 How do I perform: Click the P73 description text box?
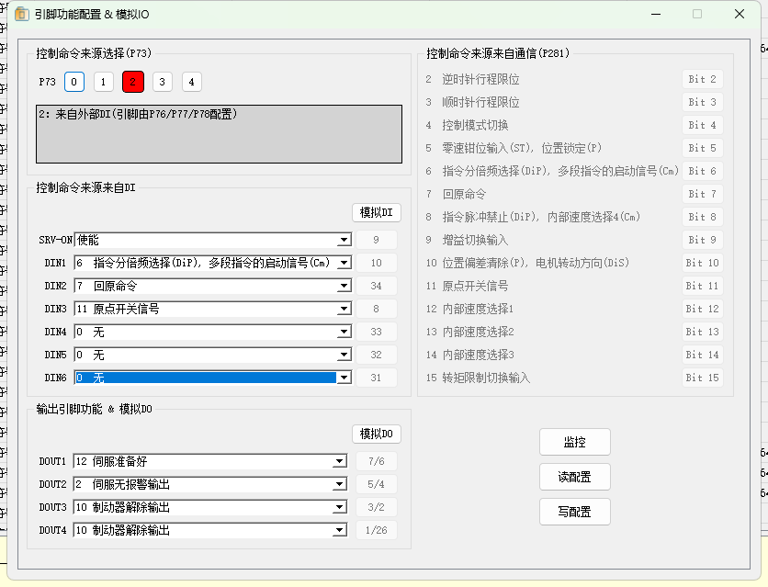coord(219,133)
